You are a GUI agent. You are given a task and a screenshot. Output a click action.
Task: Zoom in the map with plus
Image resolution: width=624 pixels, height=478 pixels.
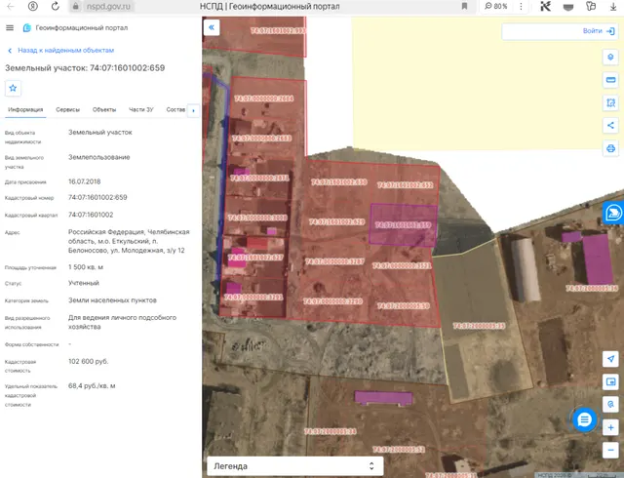[610, 428]
